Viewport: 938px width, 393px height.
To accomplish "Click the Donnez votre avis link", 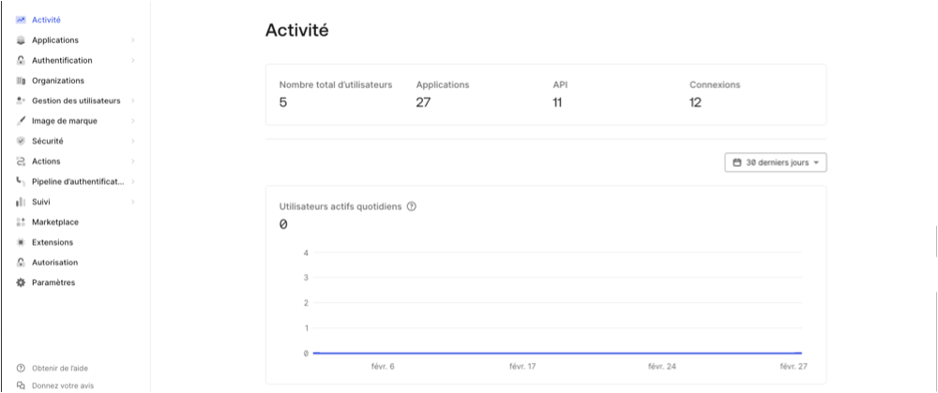I will [x=63, y=385].
